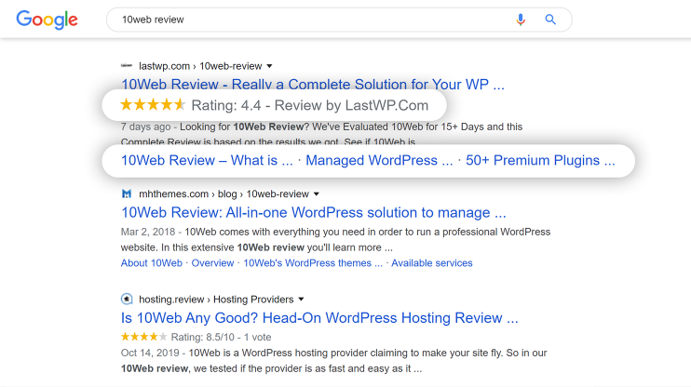This screenshot has height=387, width=691.
Task: Start voice search with the microphone icon
Action: tap(521, 20)
